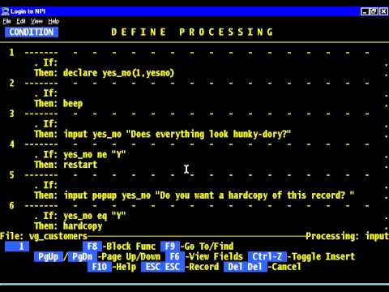
Task: Click the ESC ESC Record key
Action: [x=163, y=267]
